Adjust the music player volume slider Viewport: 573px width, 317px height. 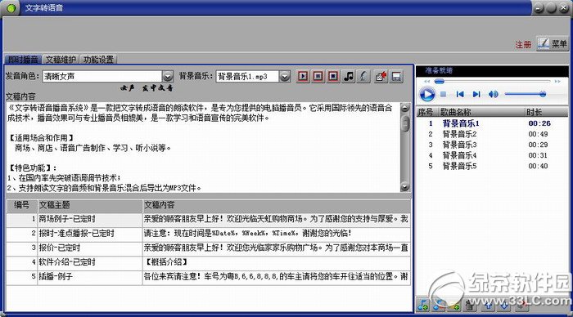point(526,94)
